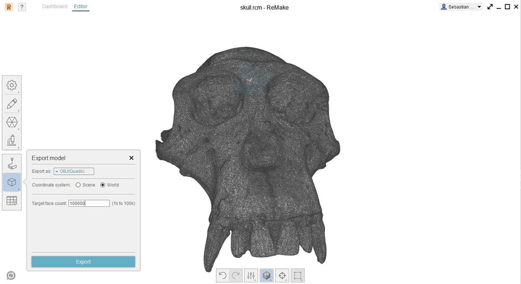Viewport: 521px width, 284px height.
Task: Select the Scene coordinate system option
Action: [78, 185]
